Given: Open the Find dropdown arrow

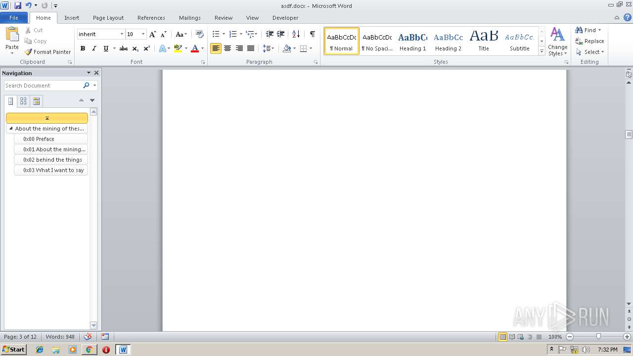Looking at the screenshot, I should click(599, 30).
